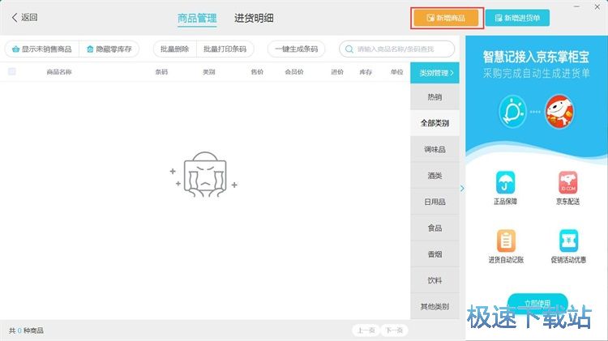Click the 库存 column header
This screenshot has height=341, width=608.
tap(366, 72)
